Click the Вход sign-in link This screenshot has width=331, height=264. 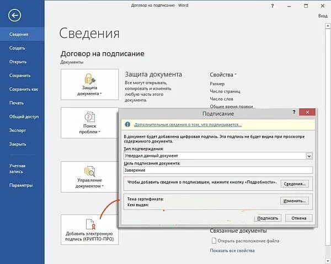[323, 16]
